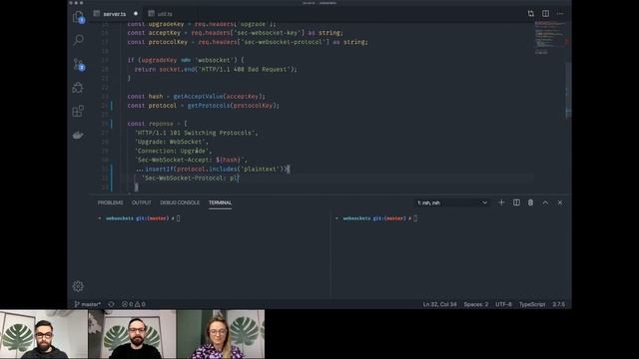Click the 'Sec-WebSocket-Protocol: pl' code line
The height and width of the screenshot is (359, 639).
[x=190, y=178]
